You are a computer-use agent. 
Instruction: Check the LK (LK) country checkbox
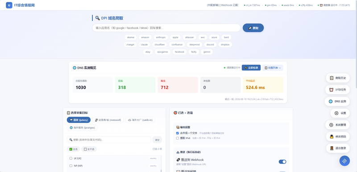71,158
